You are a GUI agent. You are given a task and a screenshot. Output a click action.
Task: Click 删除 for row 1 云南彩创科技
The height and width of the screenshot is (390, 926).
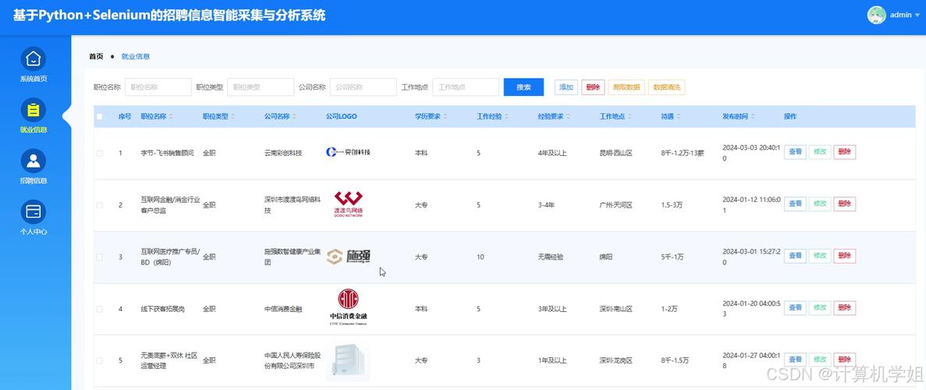tap(845, 152)
